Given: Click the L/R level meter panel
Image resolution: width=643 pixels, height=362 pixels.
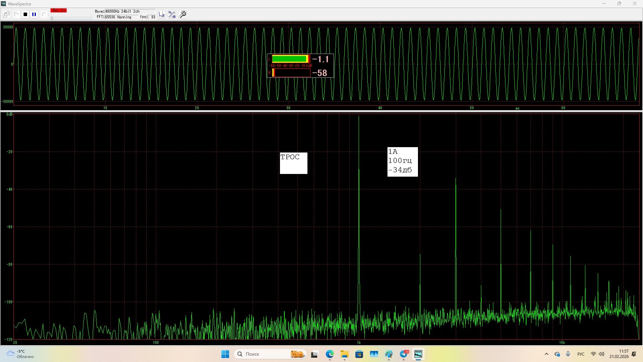Looking at the screenshot, I should click(x=300, y=66).
